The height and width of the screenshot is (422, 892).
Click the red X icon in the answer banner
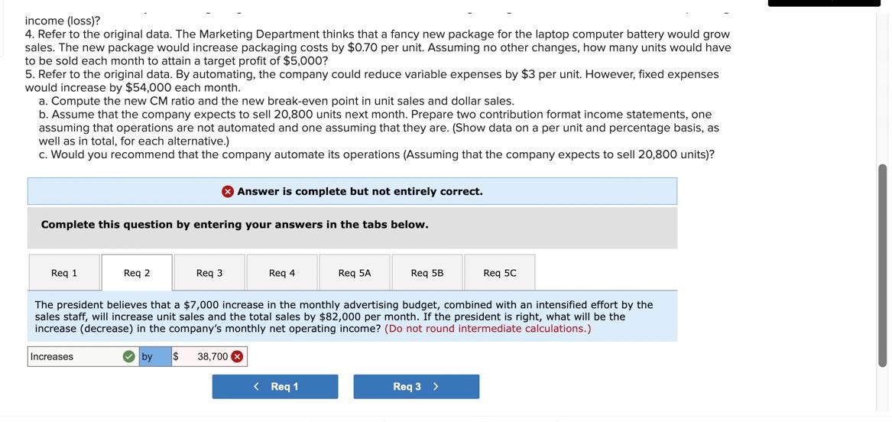[228, 191]
